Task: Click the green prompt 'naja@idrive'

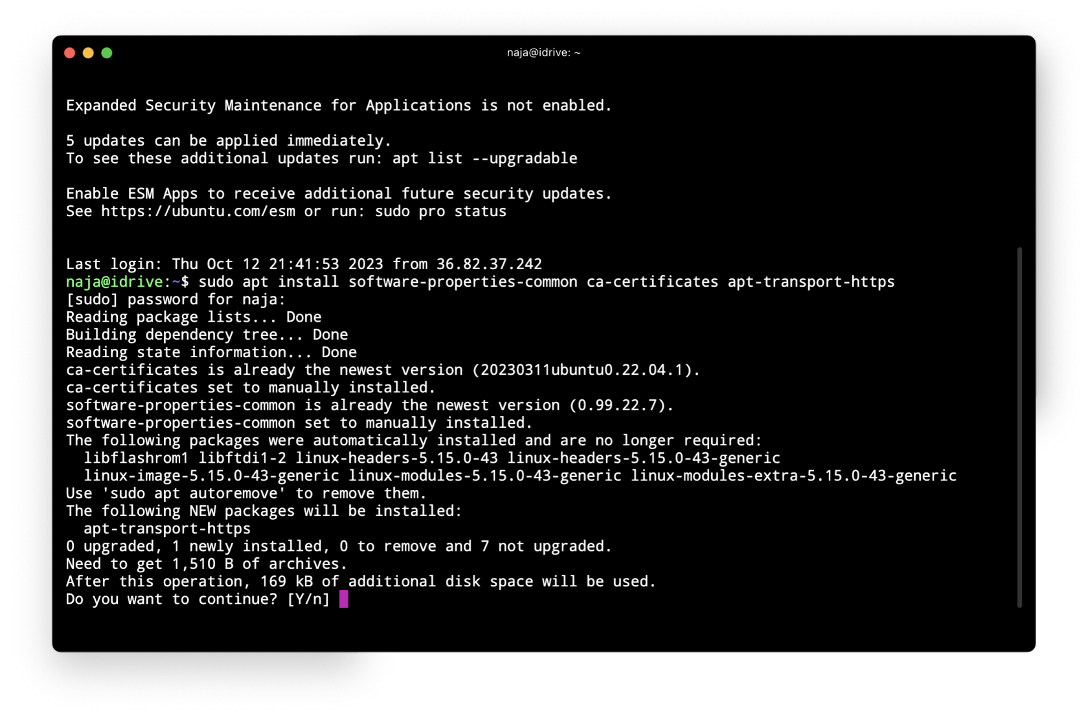Action: point(114,282)
